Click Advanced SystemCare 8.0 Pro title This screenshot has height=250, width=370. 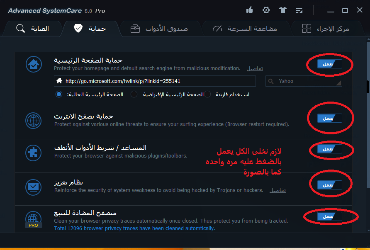click(x=57, y=11)
